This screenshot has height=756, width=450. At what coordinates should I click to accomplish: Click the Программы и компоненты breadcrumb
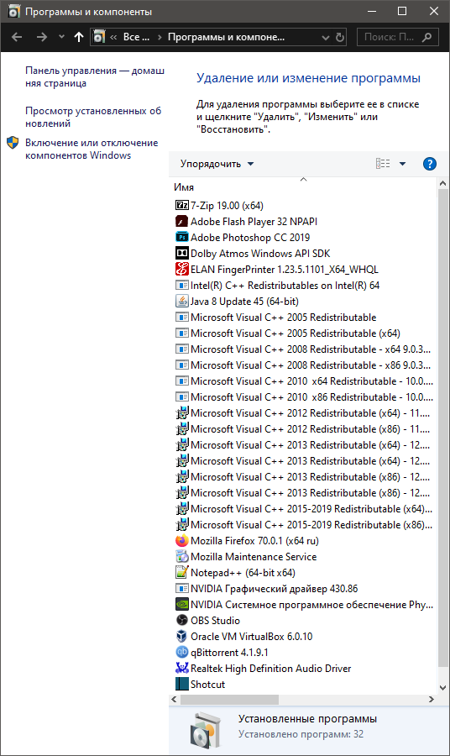pos(226,37)
